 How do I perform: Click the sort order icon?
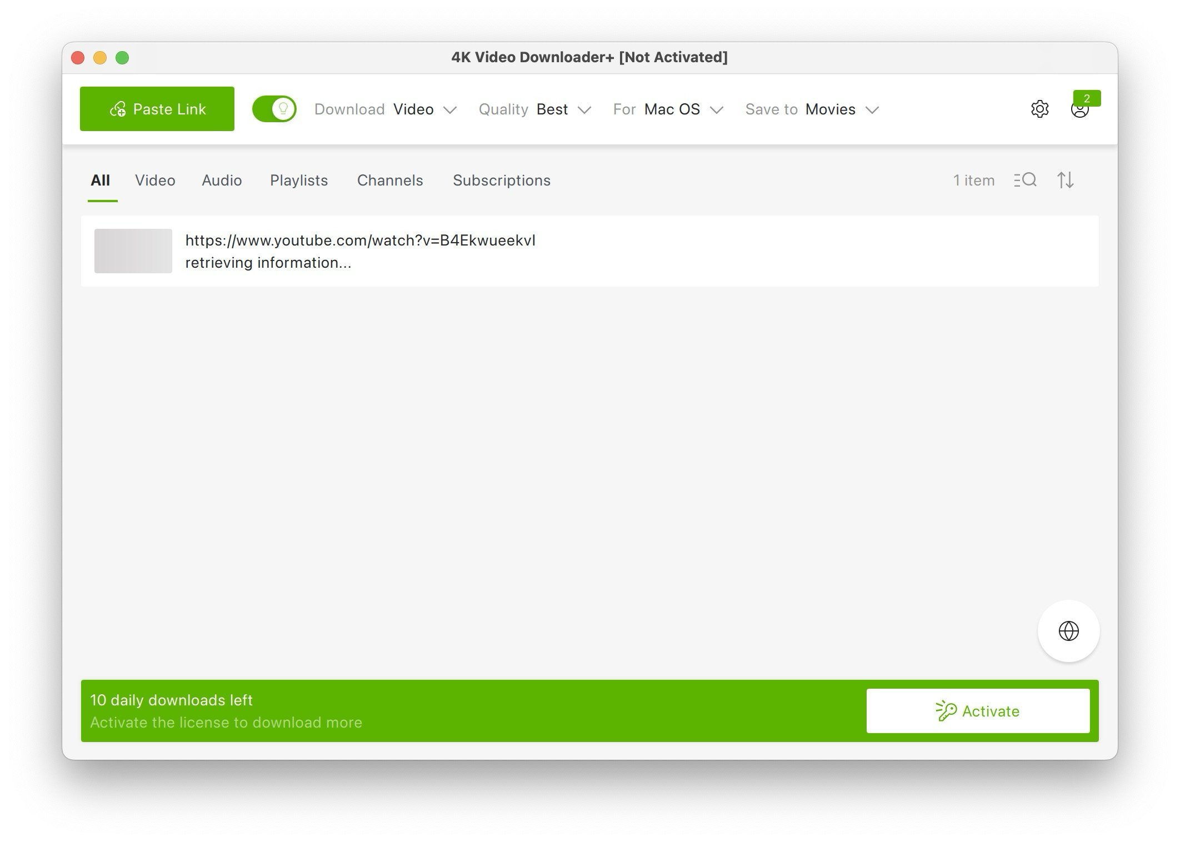(1065, 179)
